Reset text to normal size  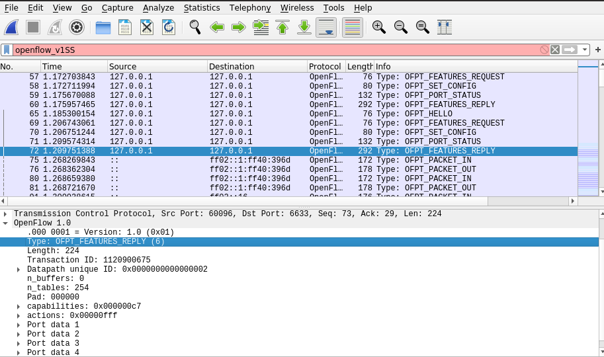point(423,27)
